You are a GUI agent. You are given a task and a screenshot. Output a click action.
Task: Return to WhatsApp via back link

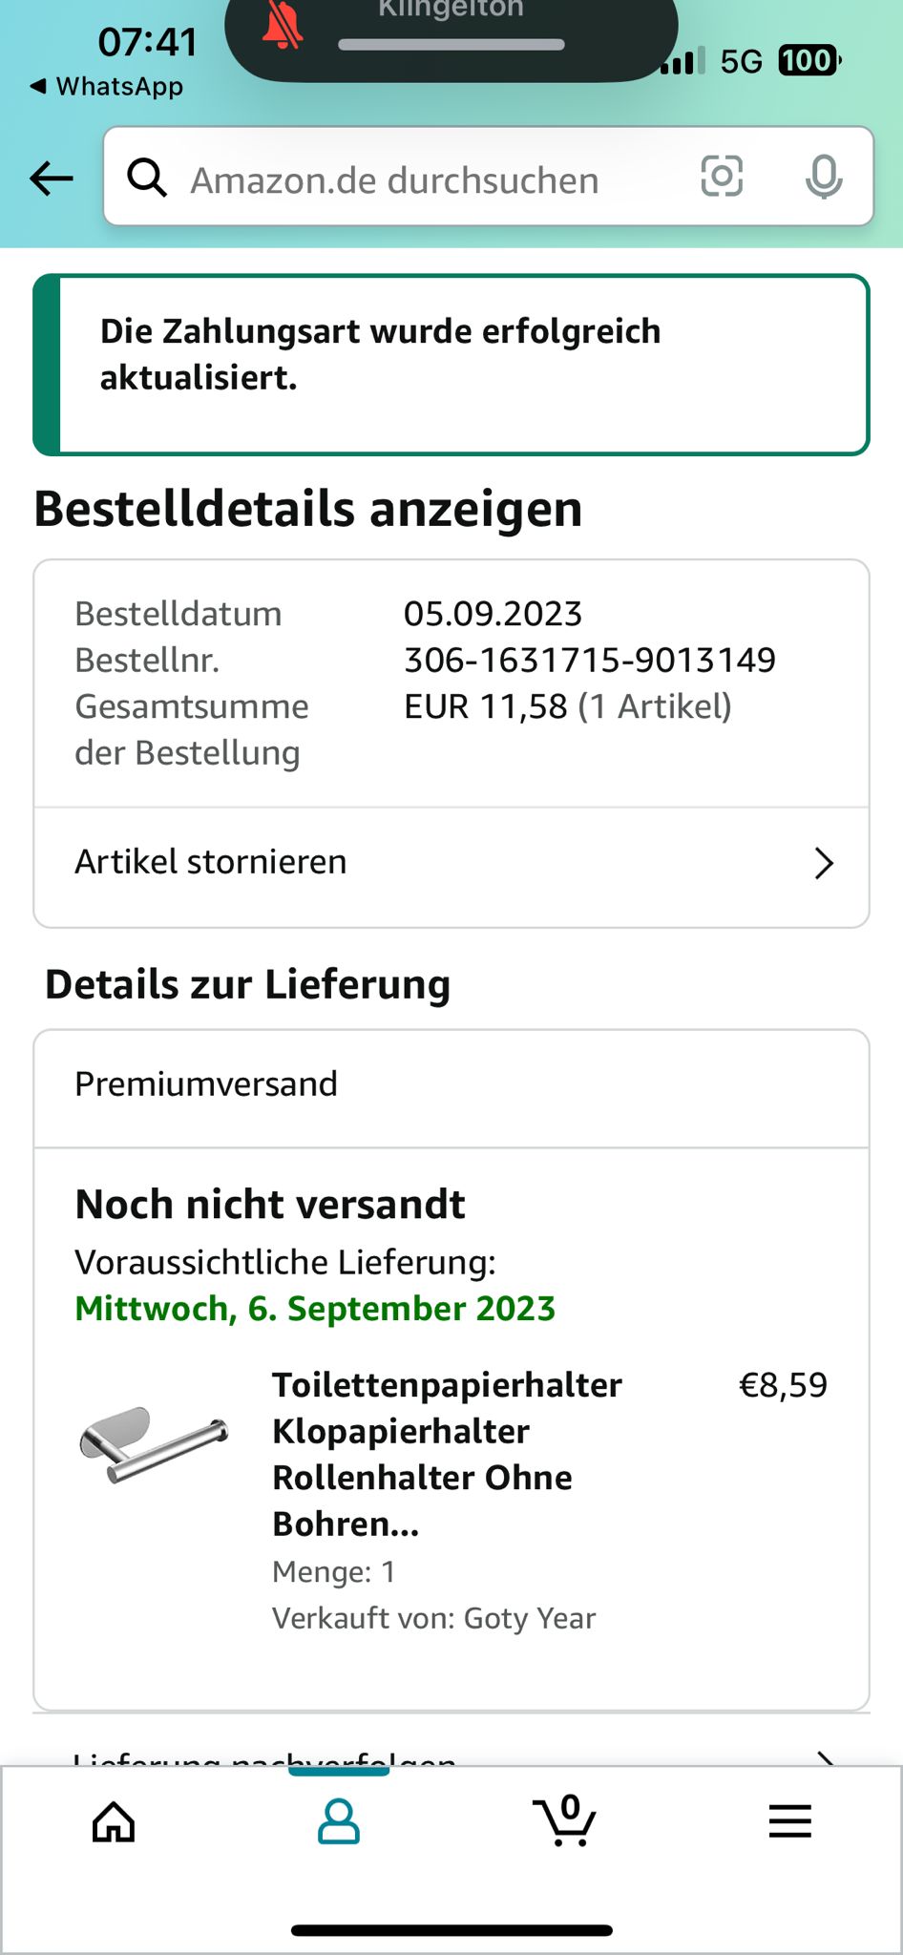pyautogui.click(x=107, y=87)
